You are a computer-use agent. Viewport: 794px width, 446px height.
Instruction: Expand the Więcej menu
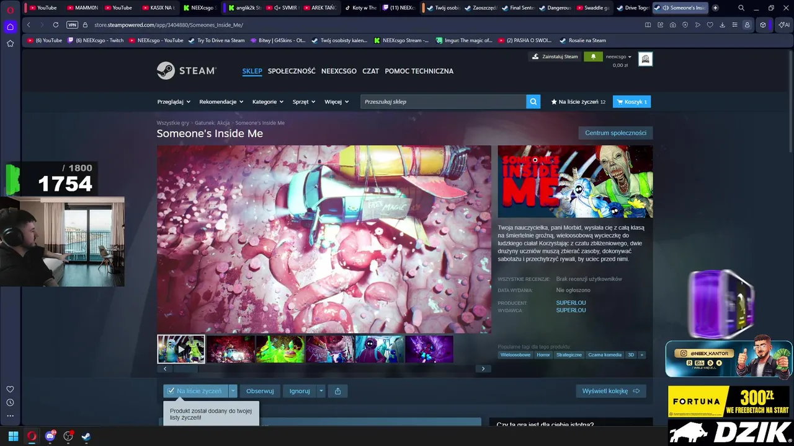[x=336, y=102]
